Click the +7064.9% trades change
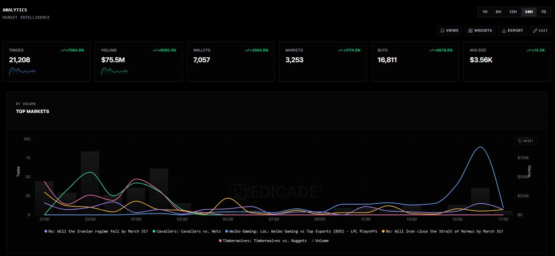 tap(75, 50)
